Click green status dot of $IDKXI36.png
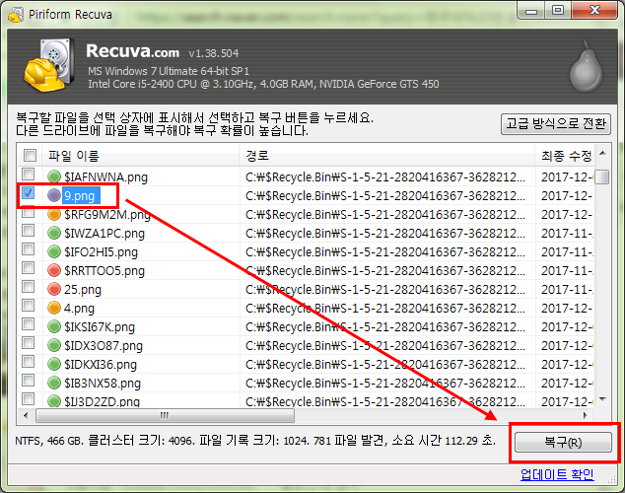This screenshot has width=625, height=493. (54, 364)
